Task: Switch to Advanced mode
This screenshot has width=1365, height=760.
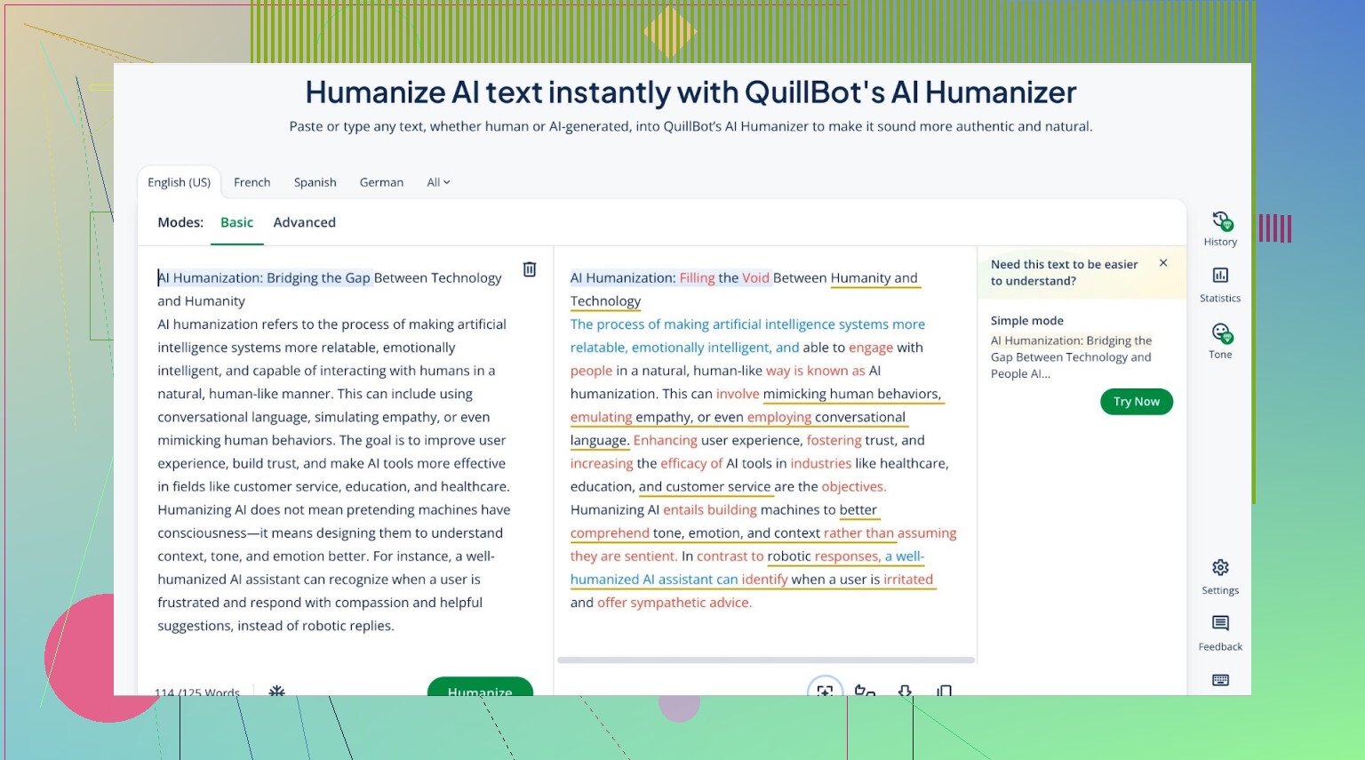Action: coord(304,222)
